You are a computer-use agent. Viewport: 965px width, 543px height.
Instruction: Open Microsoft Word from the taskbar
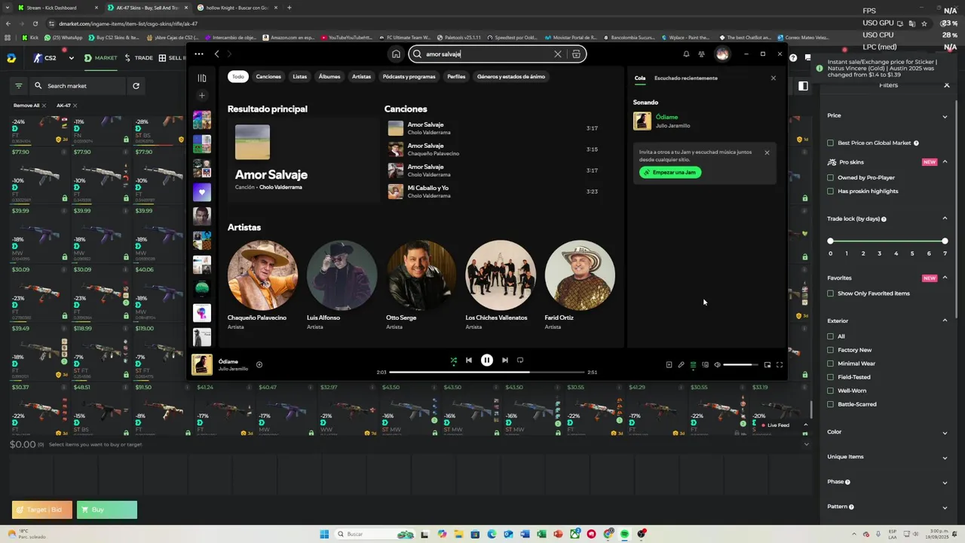[525, 534]
